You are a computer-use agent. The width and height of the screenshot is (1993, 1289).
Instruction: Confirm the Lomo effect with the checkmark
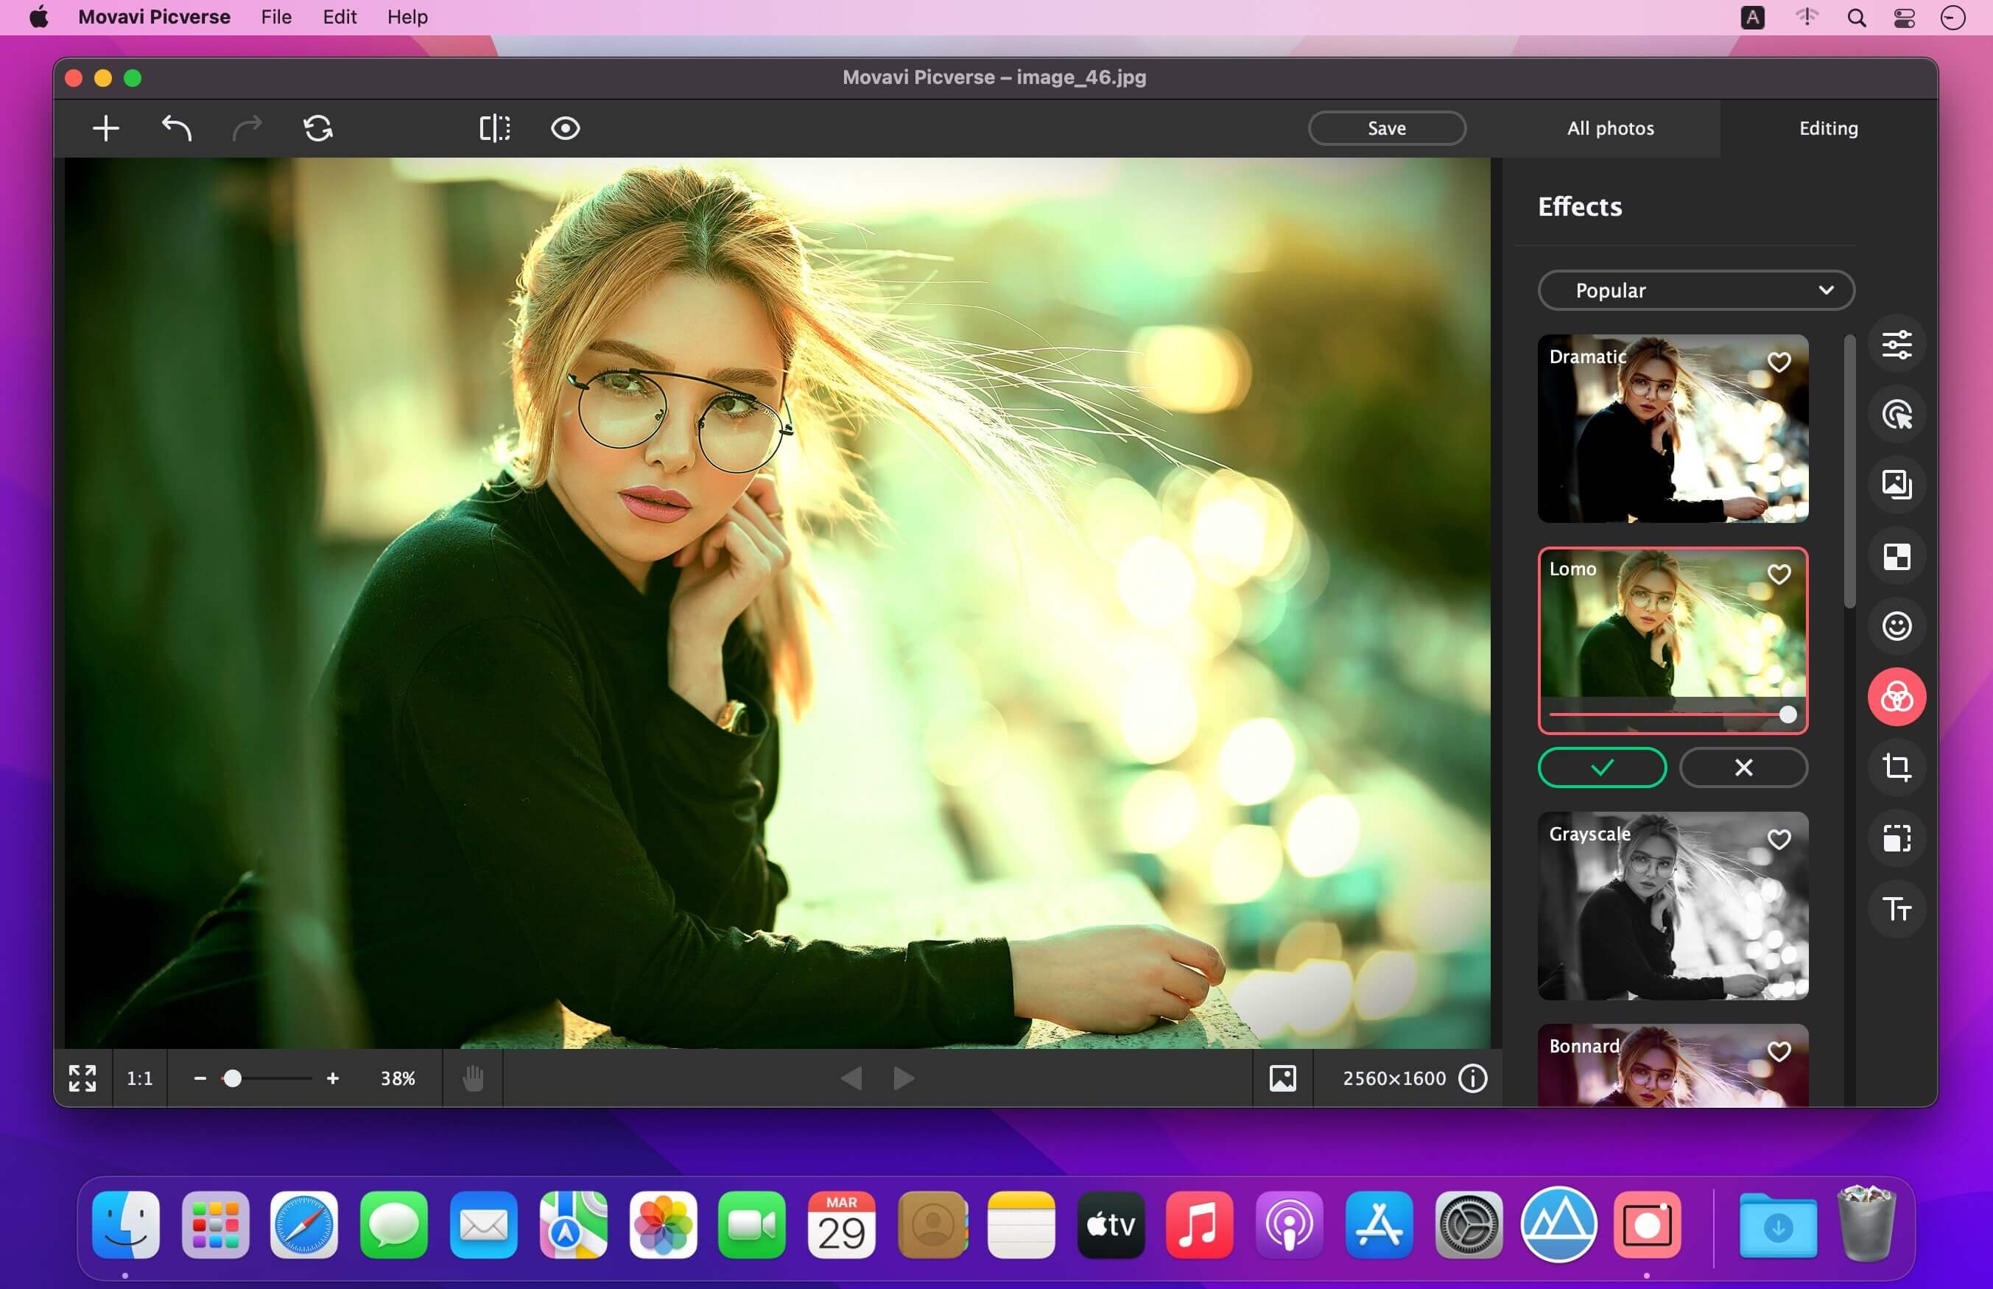1601,768
